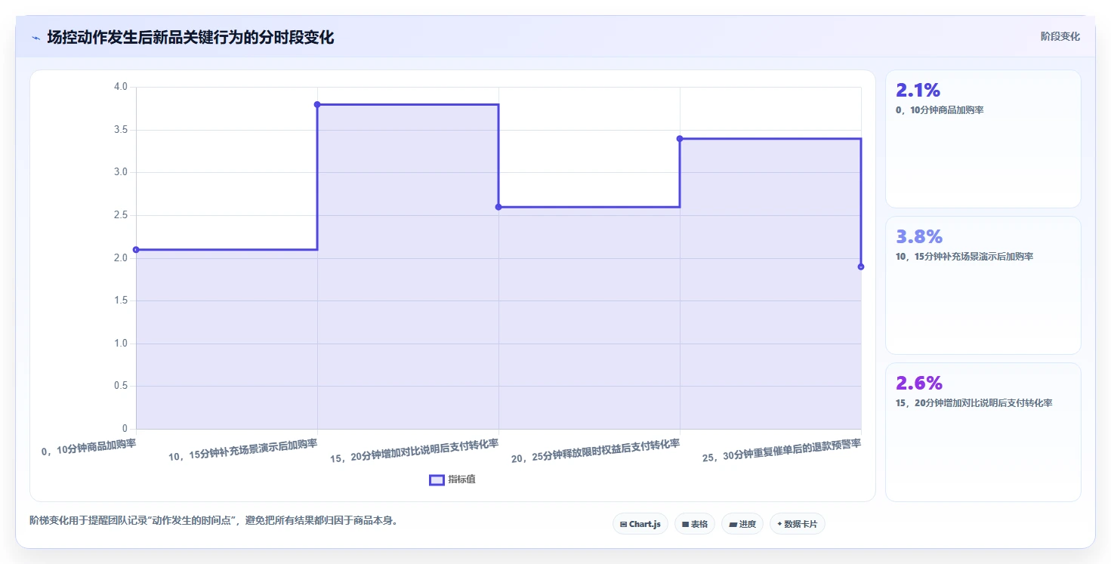
Task: Click axis label 15，20分钟增加对比说明后支付转化率
Action: pos(415,450)
